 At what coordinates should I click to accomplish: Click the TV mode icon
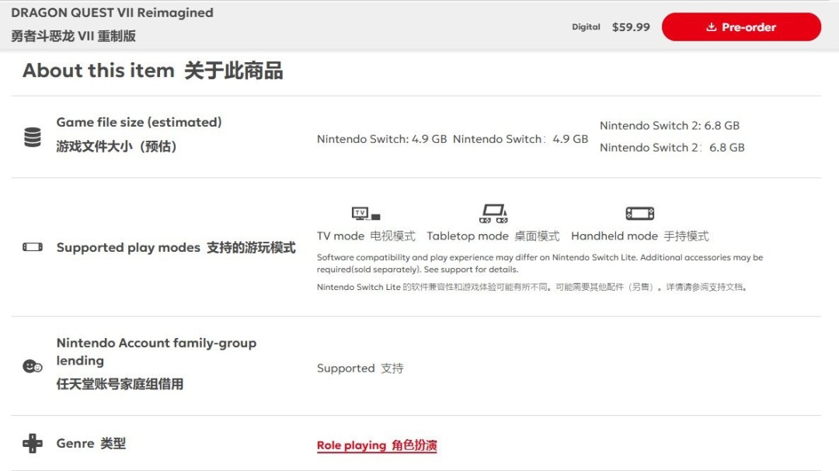click(x=362, y=211)
